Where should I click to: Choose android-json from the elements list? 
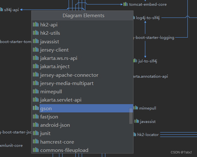point(82,125)
